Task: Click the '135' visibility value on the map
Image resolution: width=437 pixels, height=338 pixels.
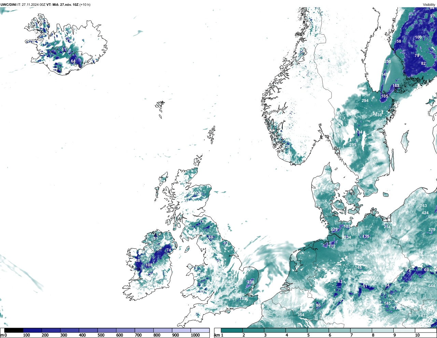Action: (366, 236)
